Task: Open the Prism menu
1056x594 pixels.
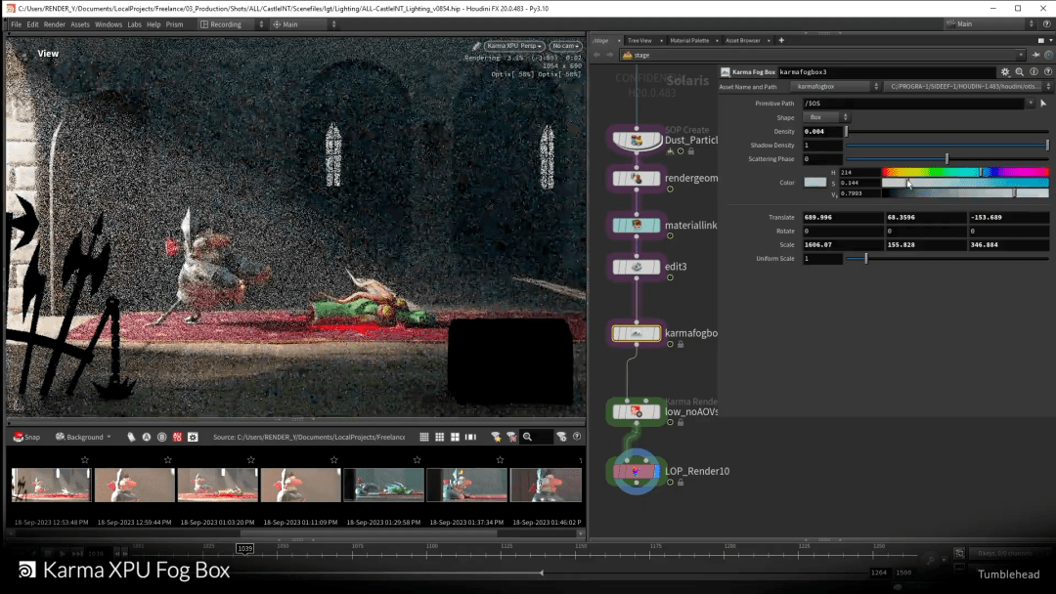Action: [174, 24]
